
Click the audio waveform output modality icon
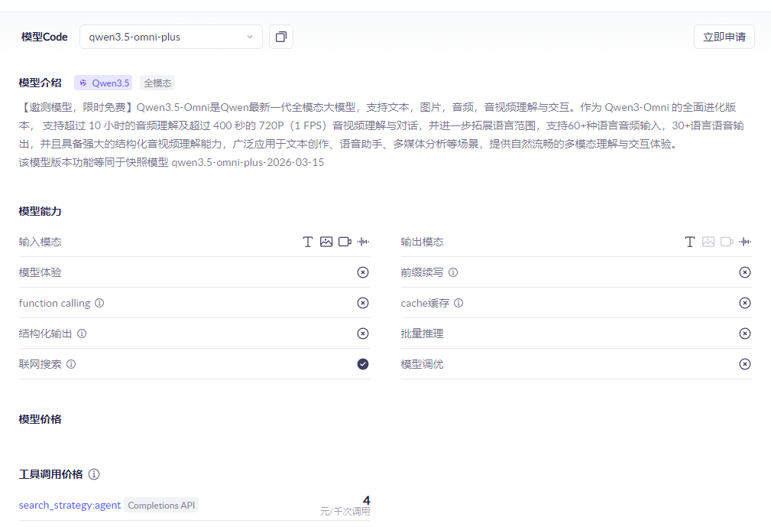coord(745,241)
